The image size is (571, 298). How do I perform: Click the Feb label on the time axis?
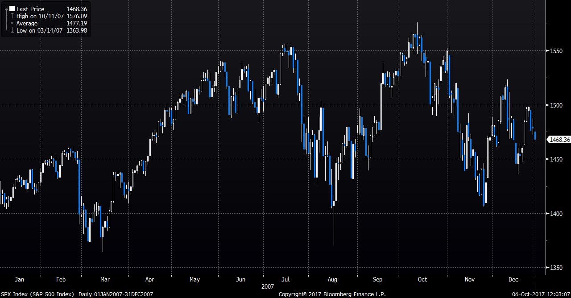61,280
